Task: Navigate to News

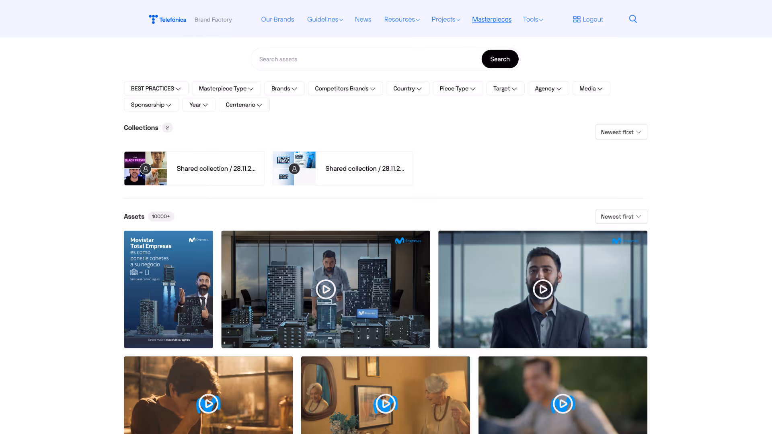Action: point(363,19)
